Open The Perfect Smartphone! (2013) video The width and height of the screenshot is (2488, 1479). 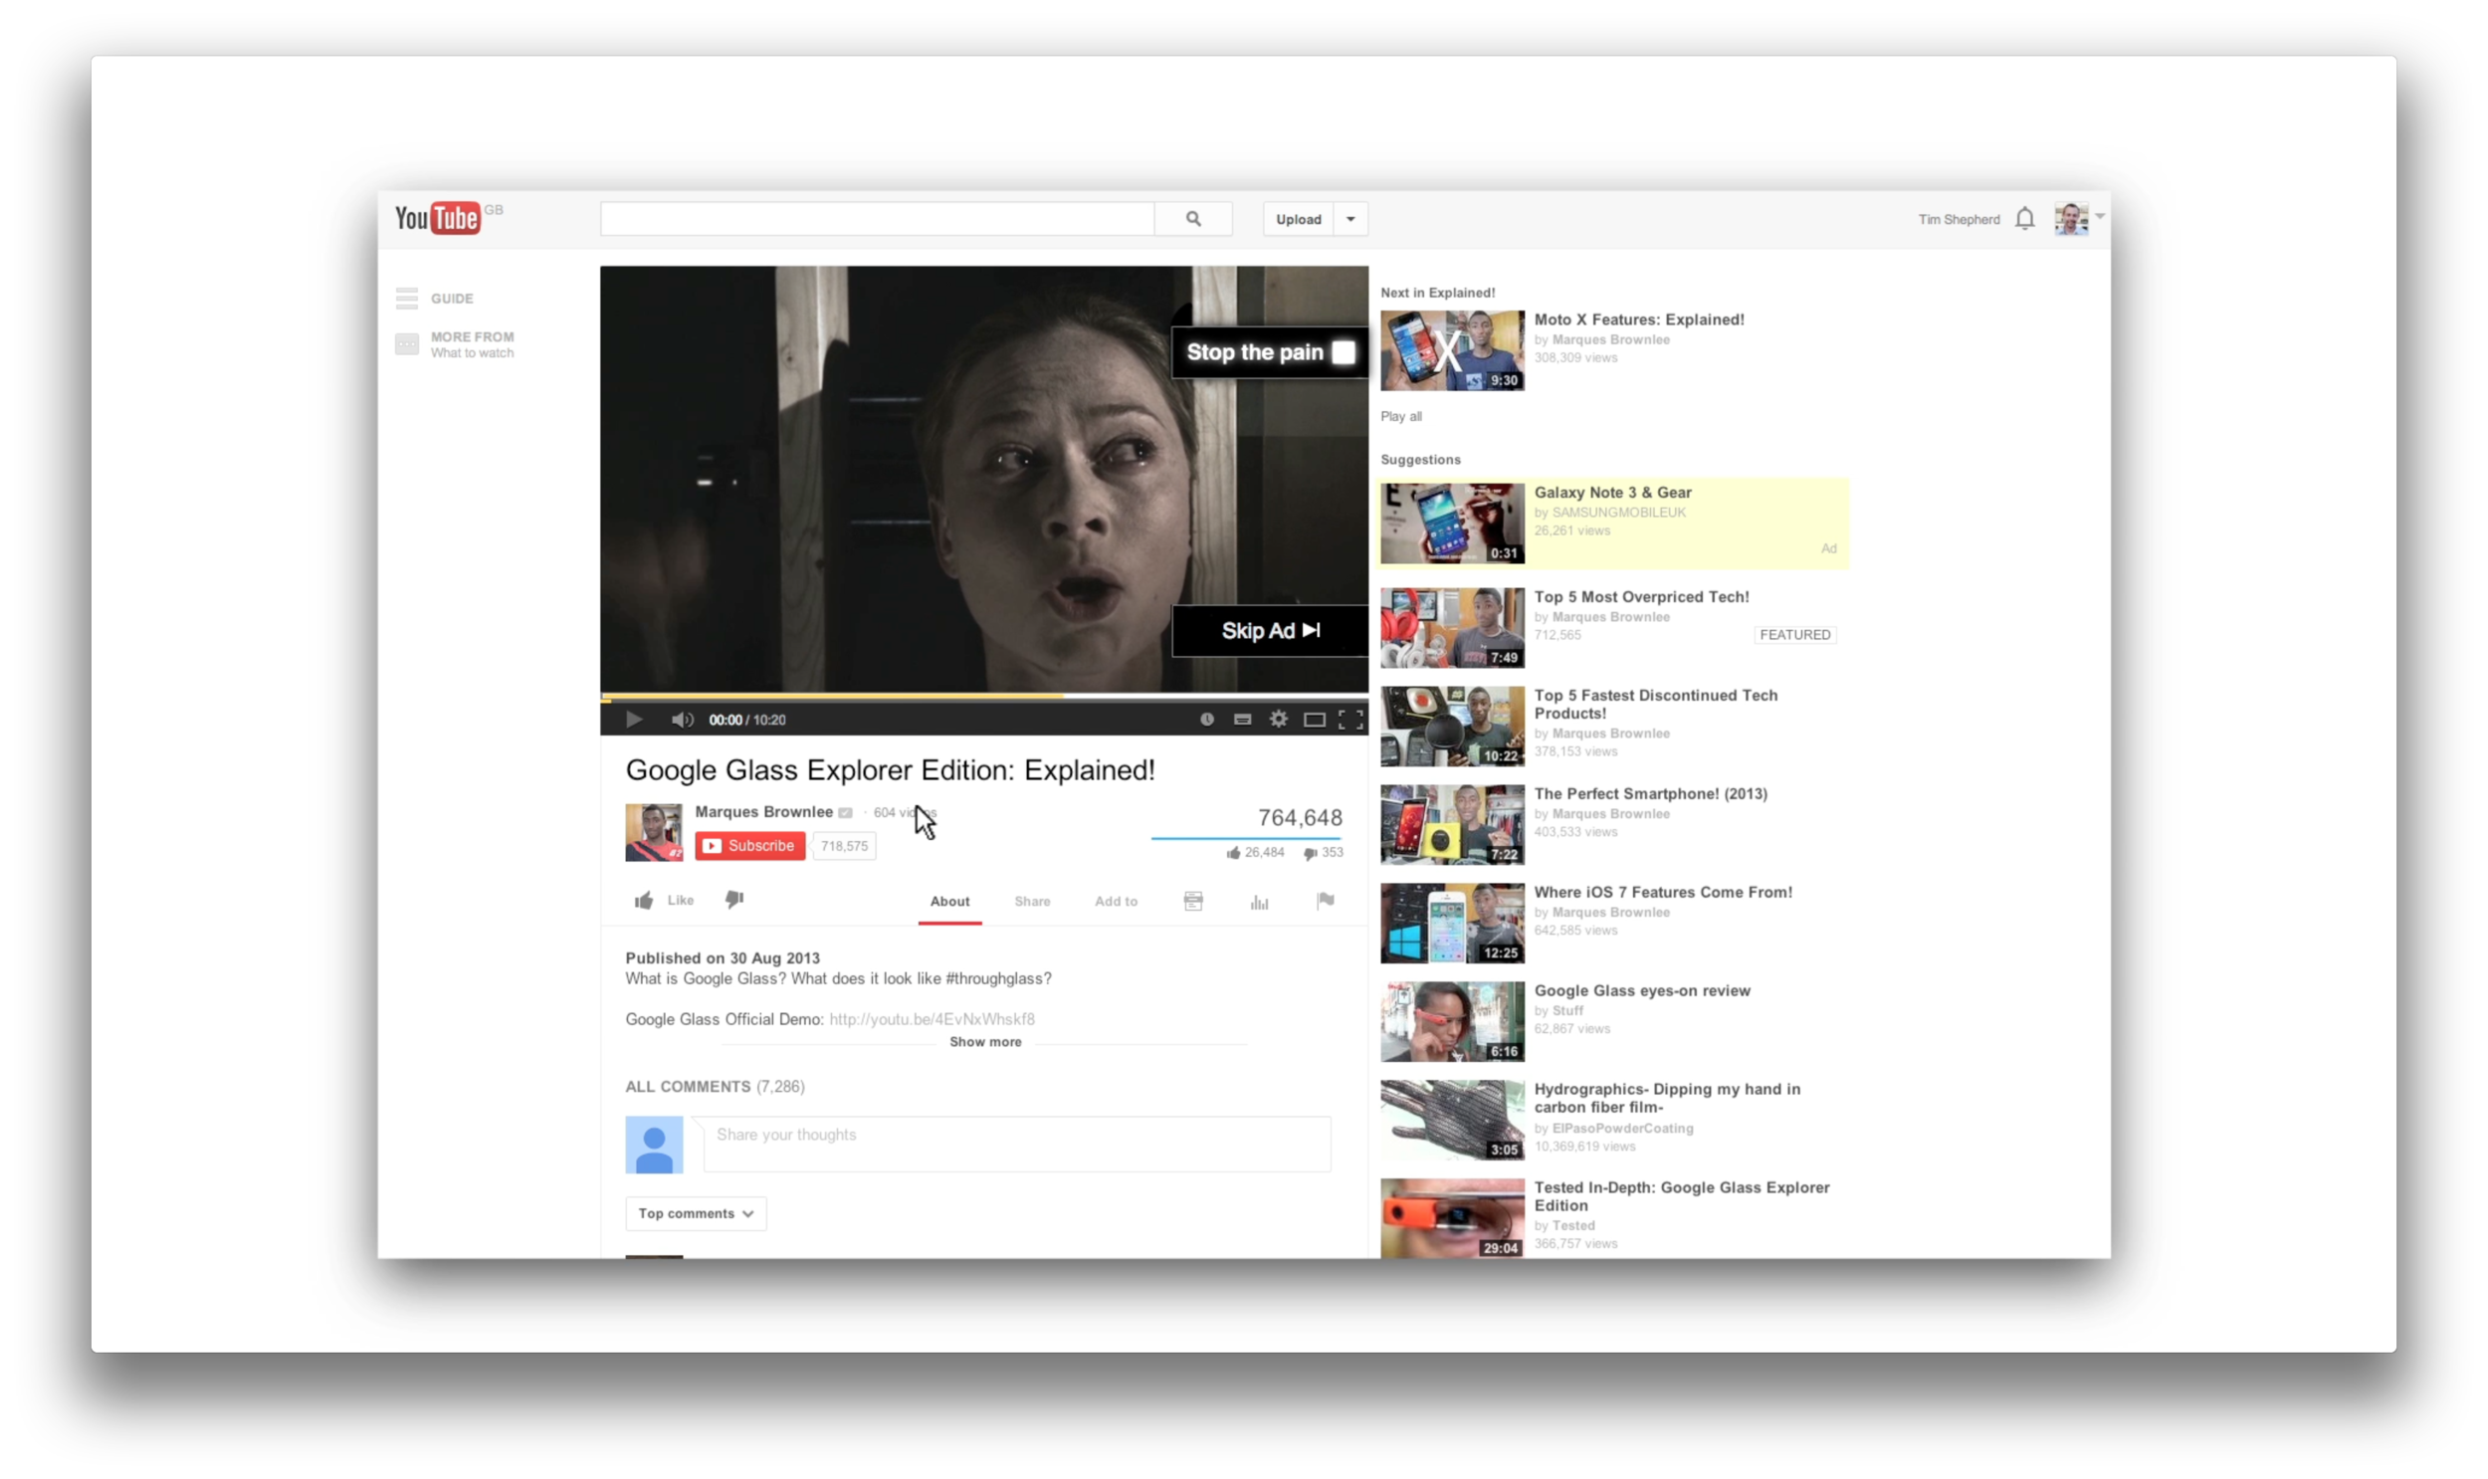click(x=1650, y=793)
